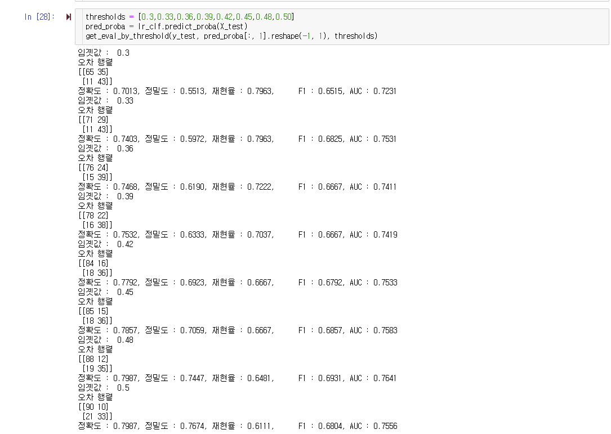Click the recall value 0.6481
The image size is (611, 434).
pos(260,378)
